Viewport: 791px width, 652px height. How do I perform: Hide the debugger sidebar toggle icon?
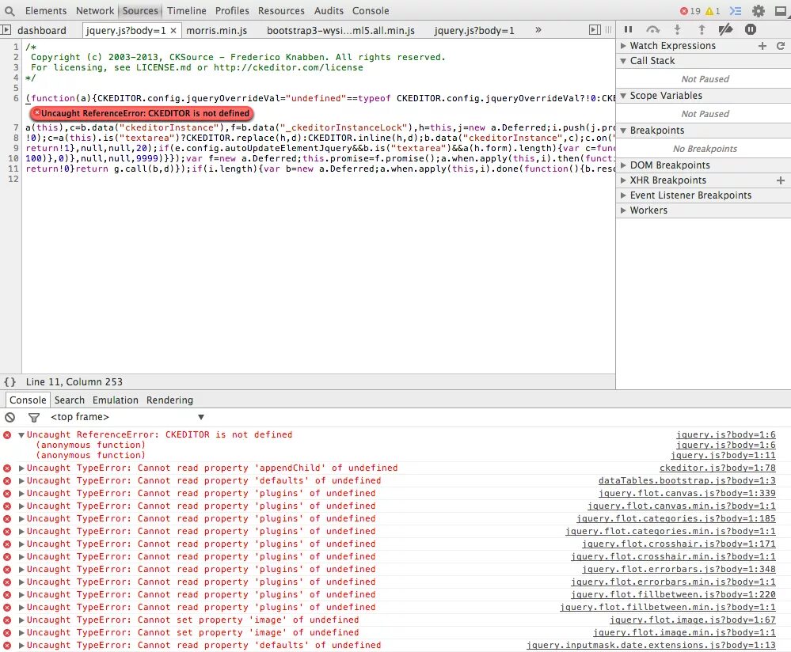[595, 30]
